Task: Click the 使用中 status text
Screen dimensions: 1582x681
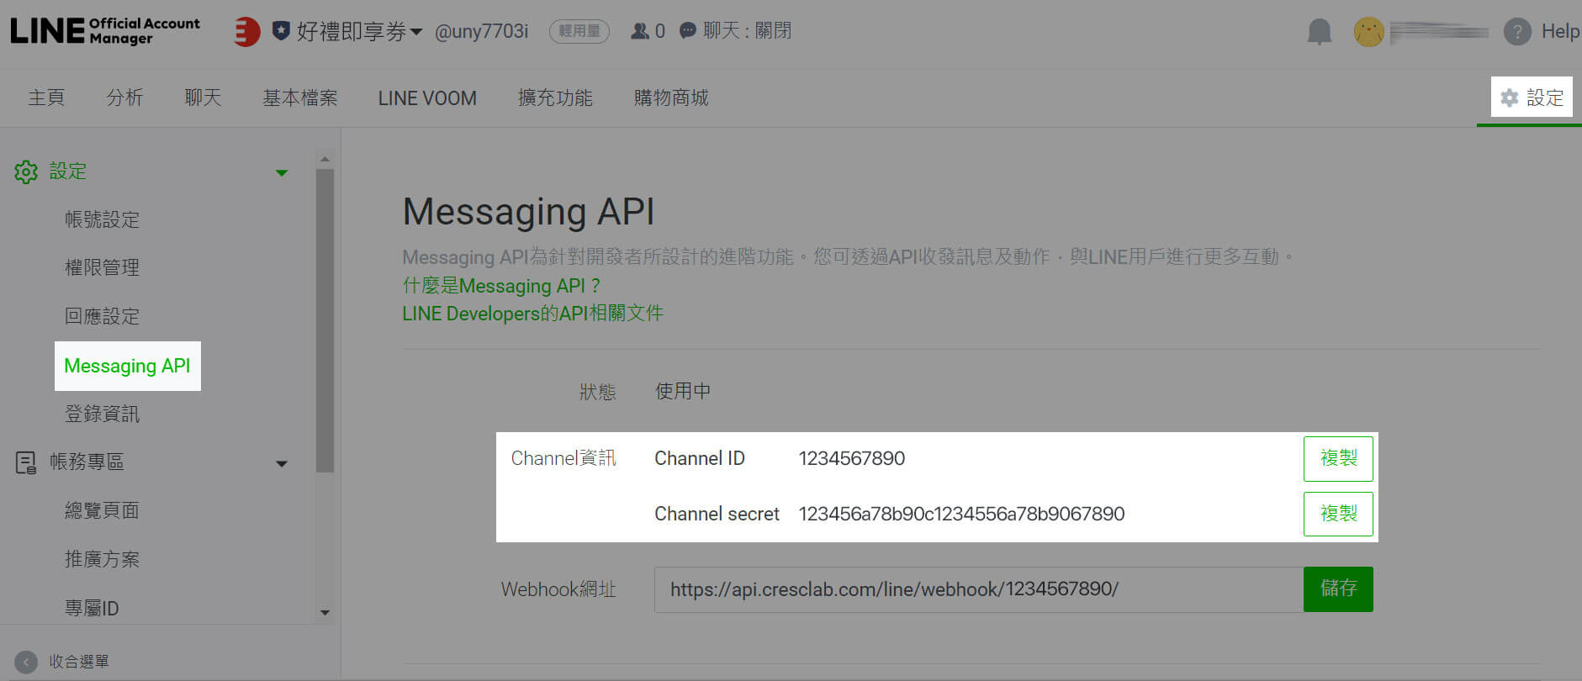Action: pos(683,391)
